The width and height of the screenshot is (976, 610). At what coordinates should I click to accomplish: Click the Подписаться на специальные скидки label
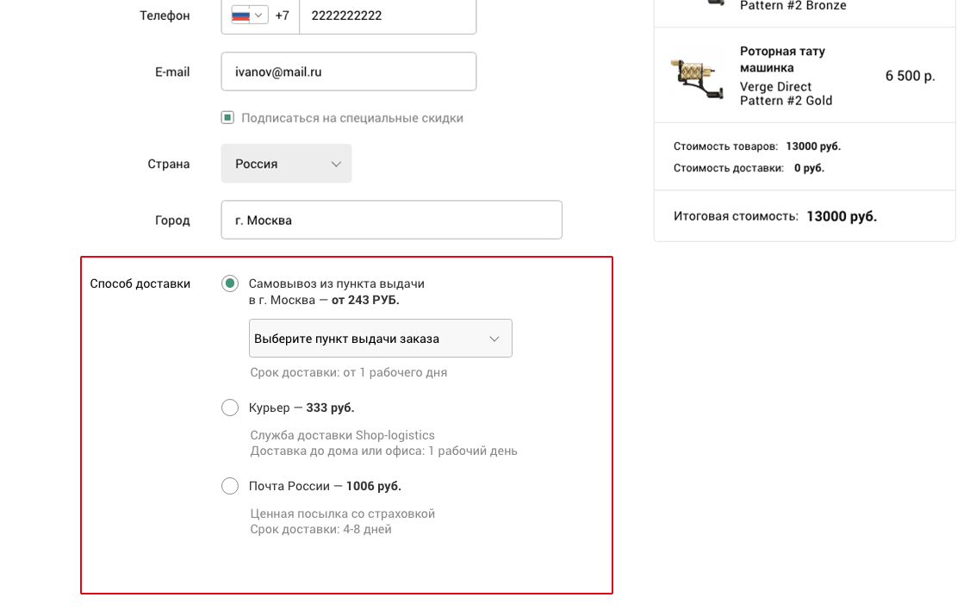point(352,118)
